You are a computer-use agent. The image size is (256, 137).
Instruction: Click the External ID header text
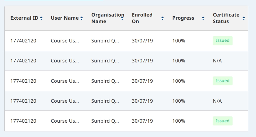pyautogui.click(x=24, y=18)
